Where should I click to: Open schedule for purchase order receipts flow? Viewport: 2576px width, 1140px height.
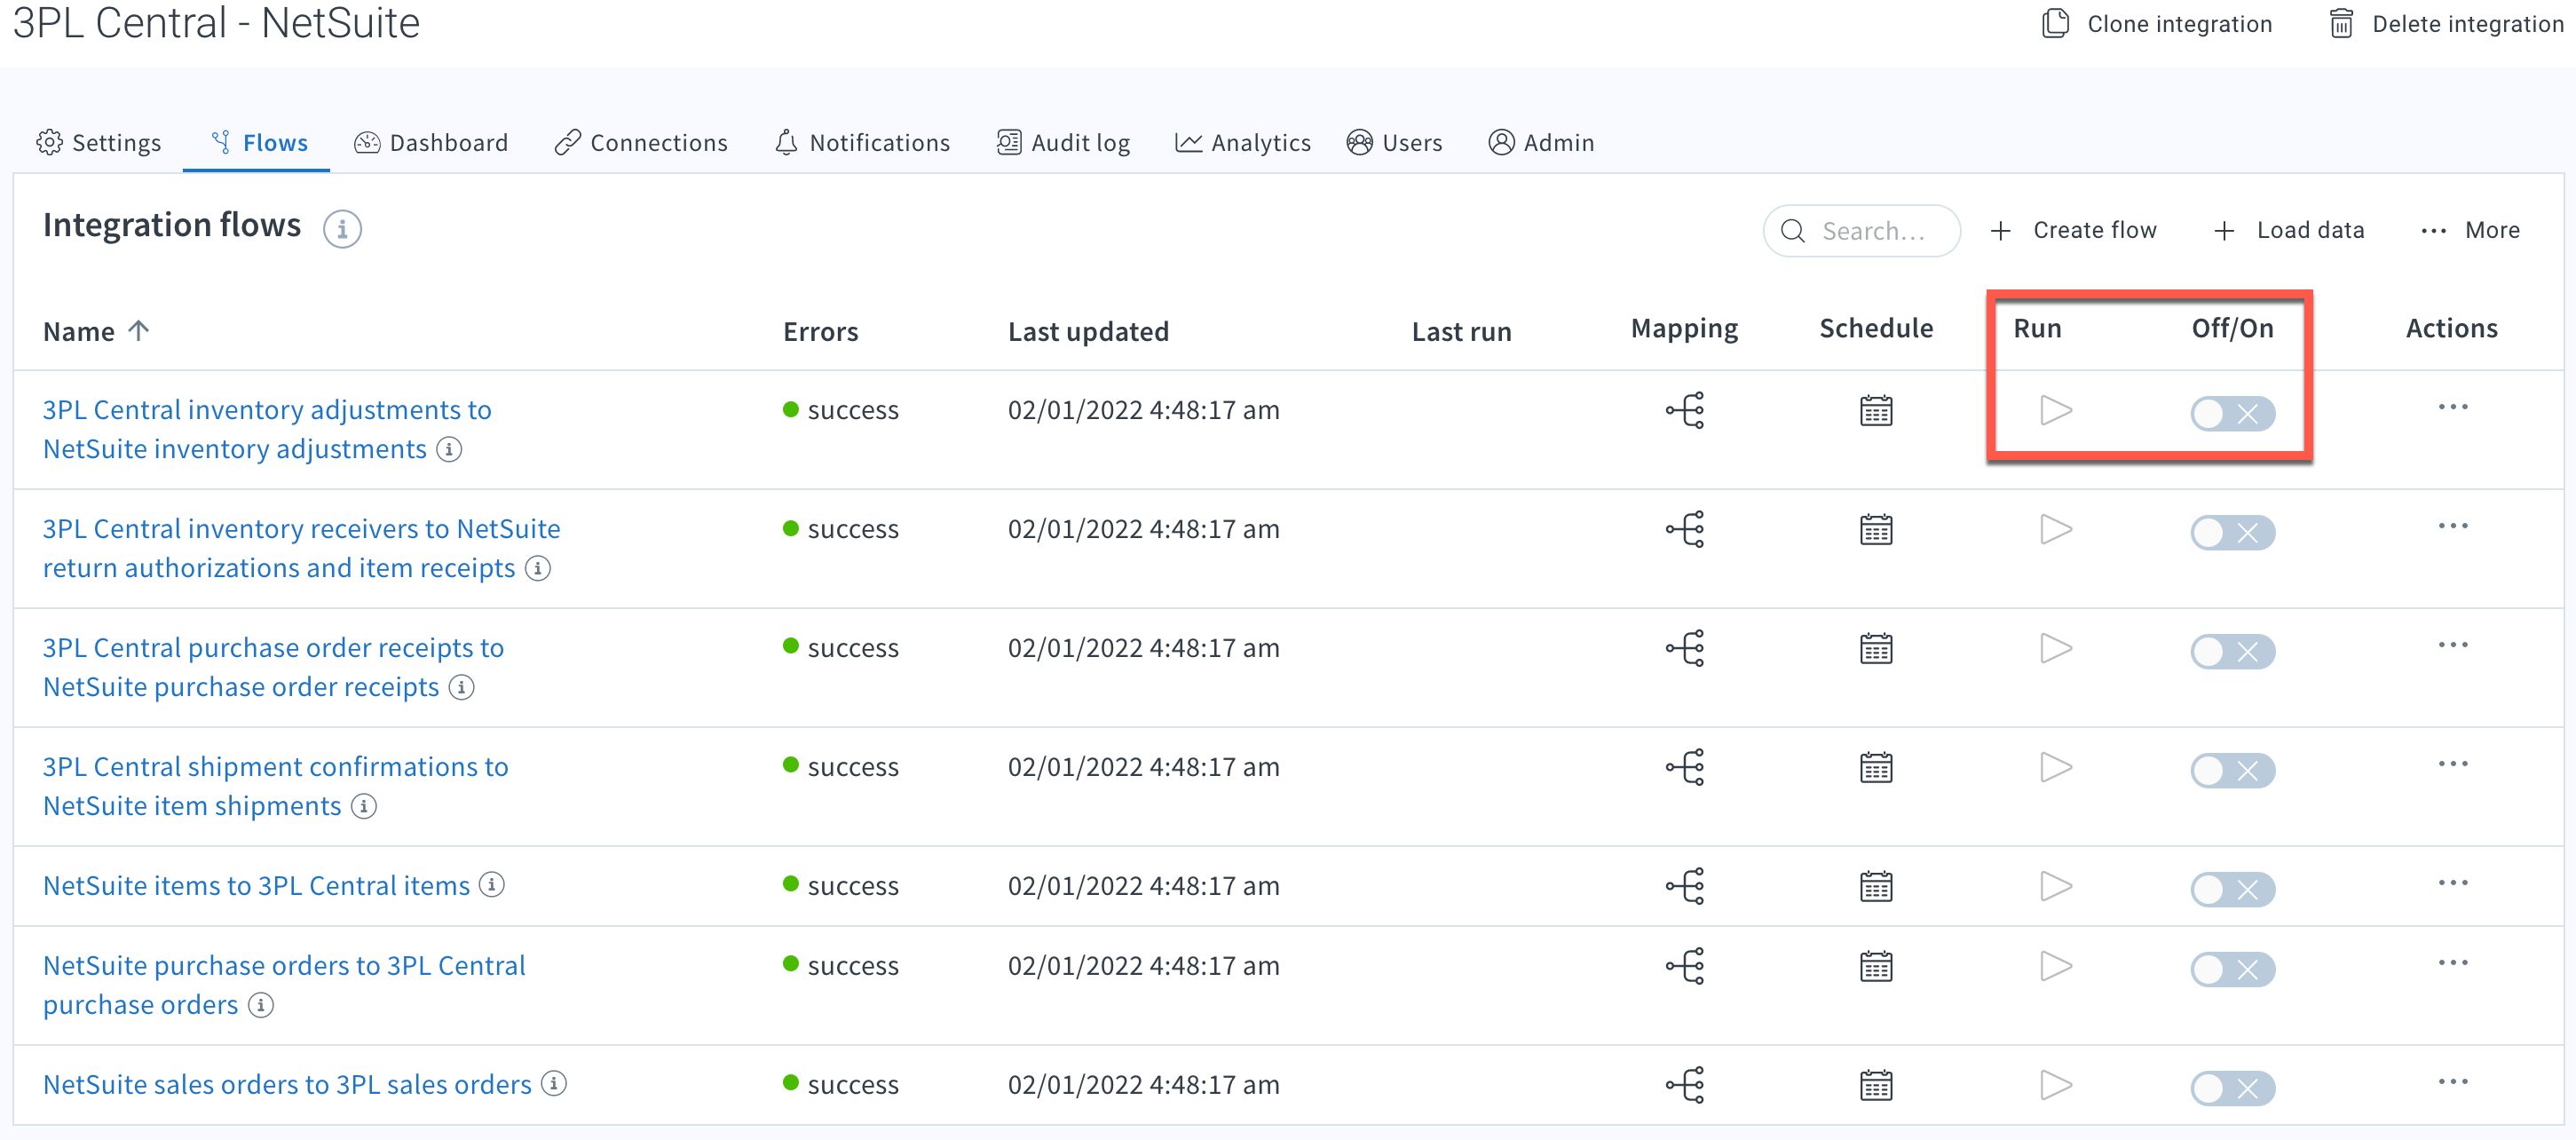1876,648
